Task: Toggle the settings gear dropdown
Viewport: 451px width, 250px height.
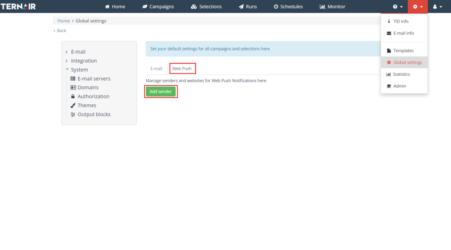Action: pos(418,7)
